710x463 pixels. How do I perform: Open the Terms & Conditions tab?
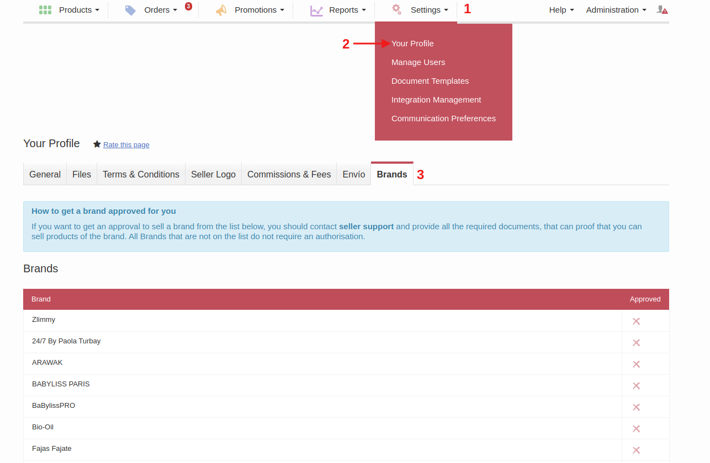tap(141, 174)
